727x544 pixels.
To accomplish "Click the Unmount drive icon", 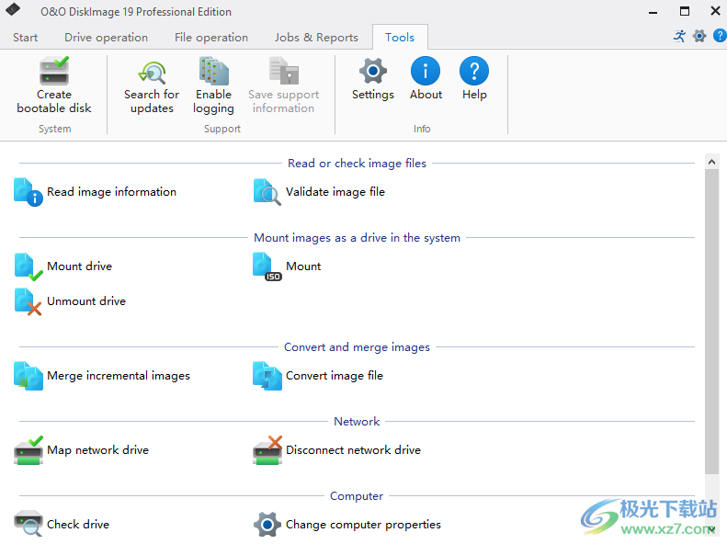I will coord(28,301).
